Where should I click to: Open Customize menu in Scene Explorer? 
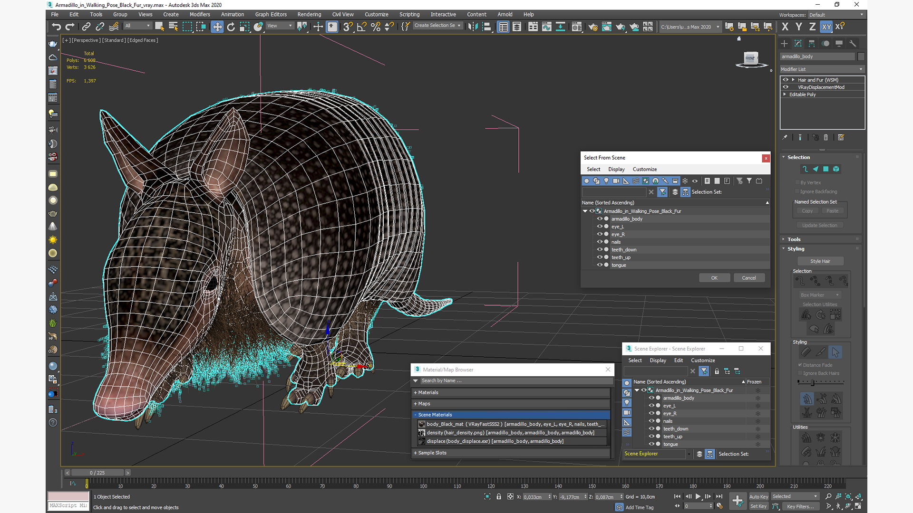[x=703, y=361]
